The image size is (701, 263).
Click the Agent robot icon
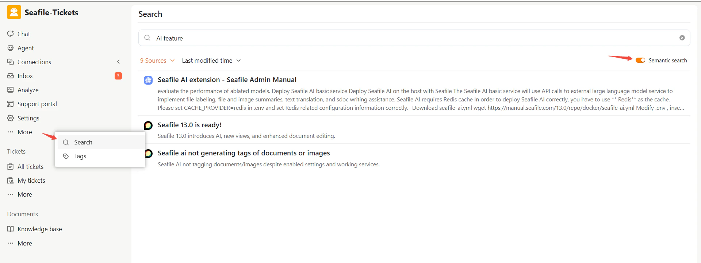(11, 48)
